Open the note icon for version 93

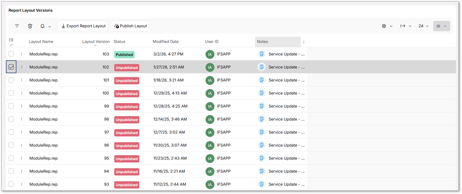262,184
